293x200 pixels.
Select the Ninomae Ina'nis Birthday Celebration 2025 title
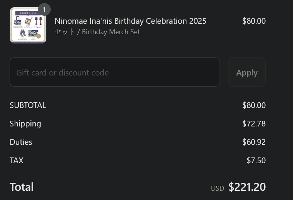click(130, 21)
